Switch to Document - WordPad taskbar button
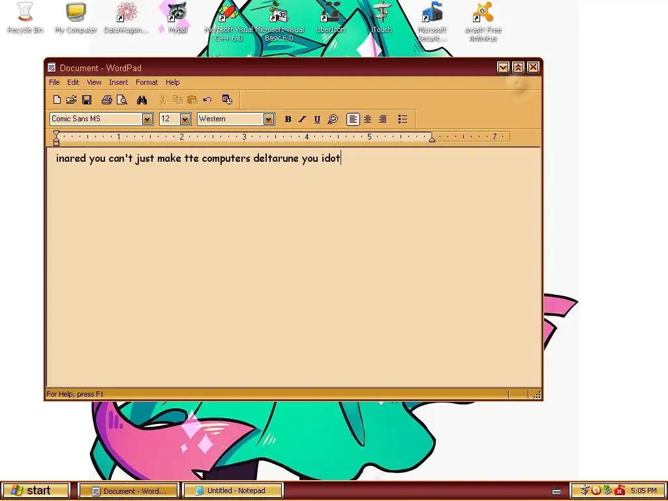 129,491
